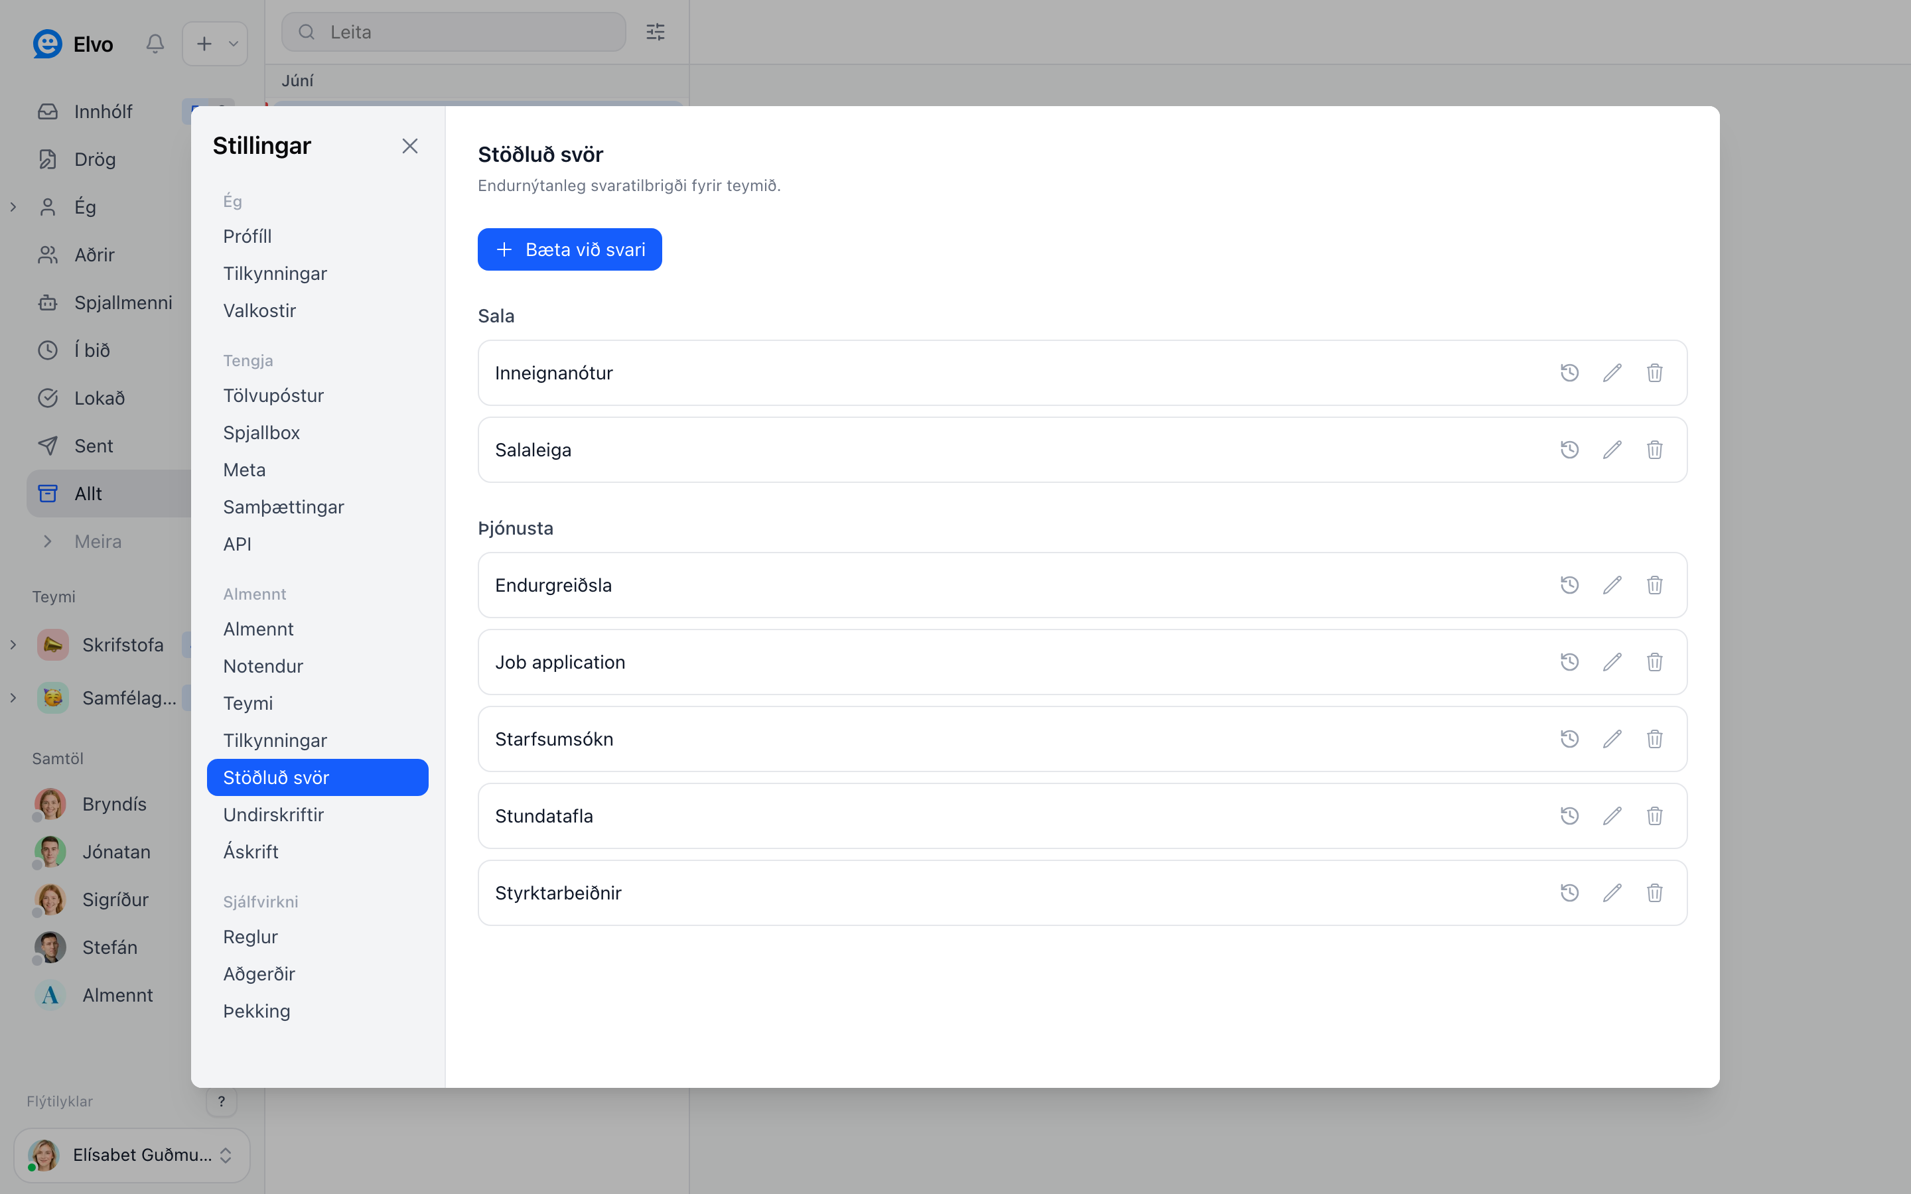1911x1194 pixels.
Task: Open the search filter options icon
Action: point(656,32)
